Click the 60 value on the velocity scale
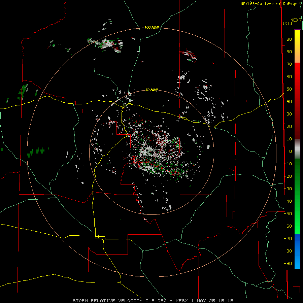Image resolution: width=303 pixels, height=303 pixels. tap(289, 77)
